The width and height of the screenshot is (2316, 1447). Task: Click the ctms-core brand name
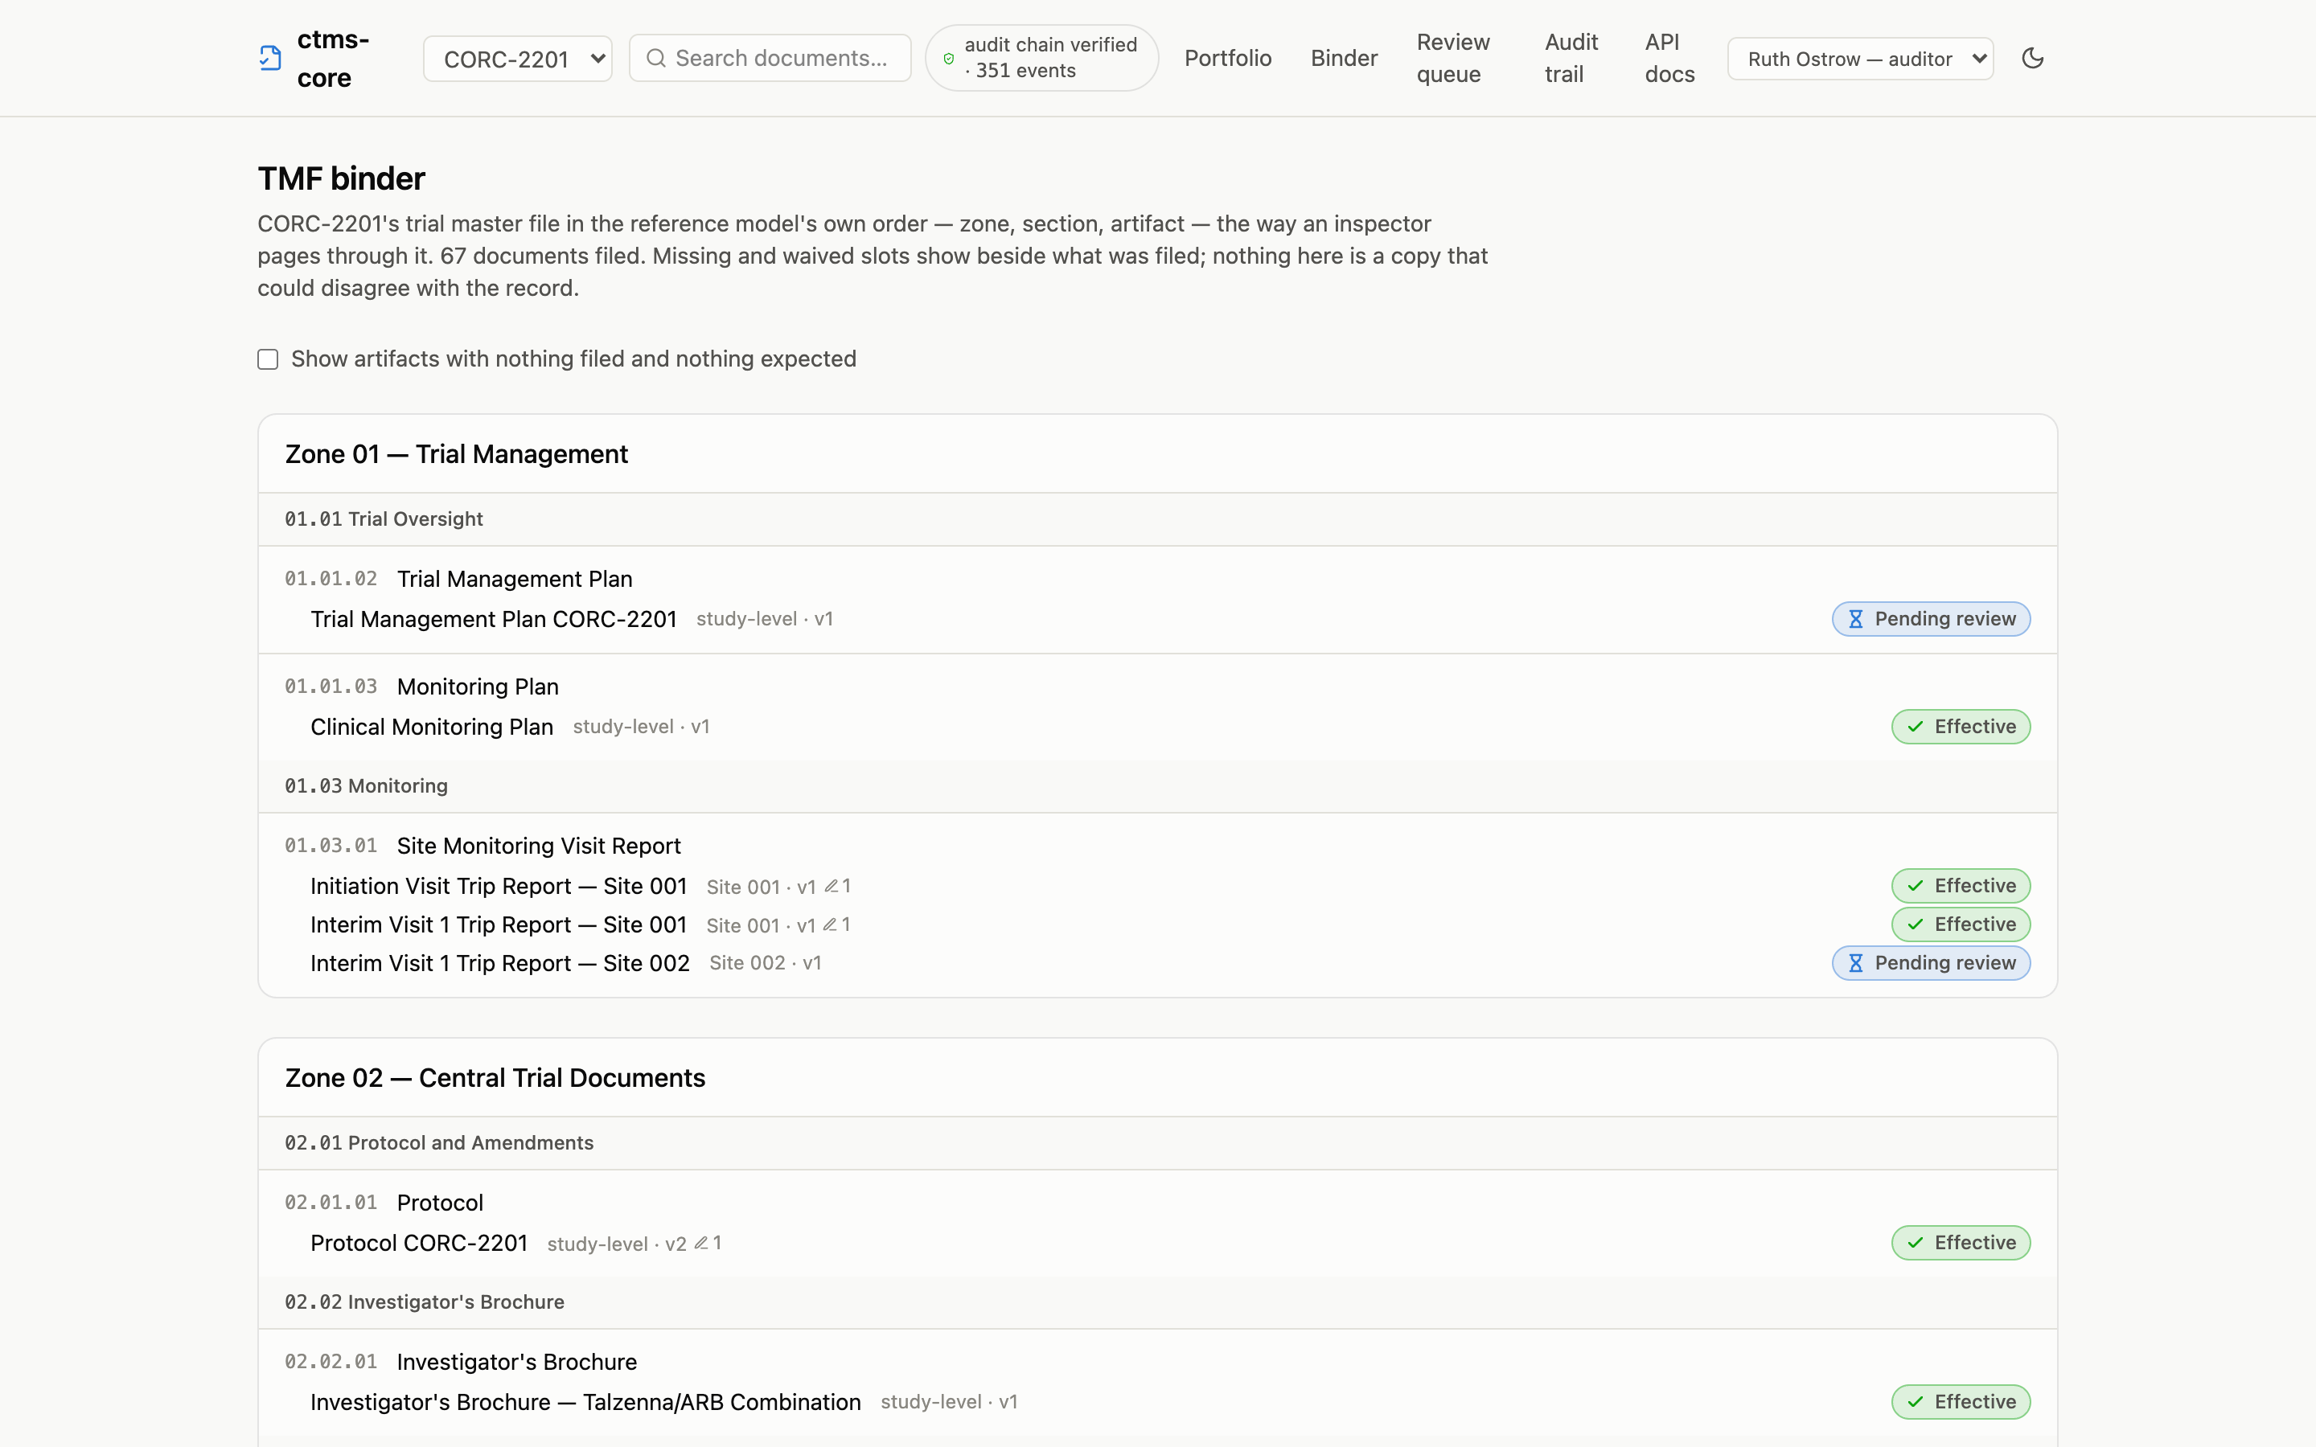click(333, 59)
